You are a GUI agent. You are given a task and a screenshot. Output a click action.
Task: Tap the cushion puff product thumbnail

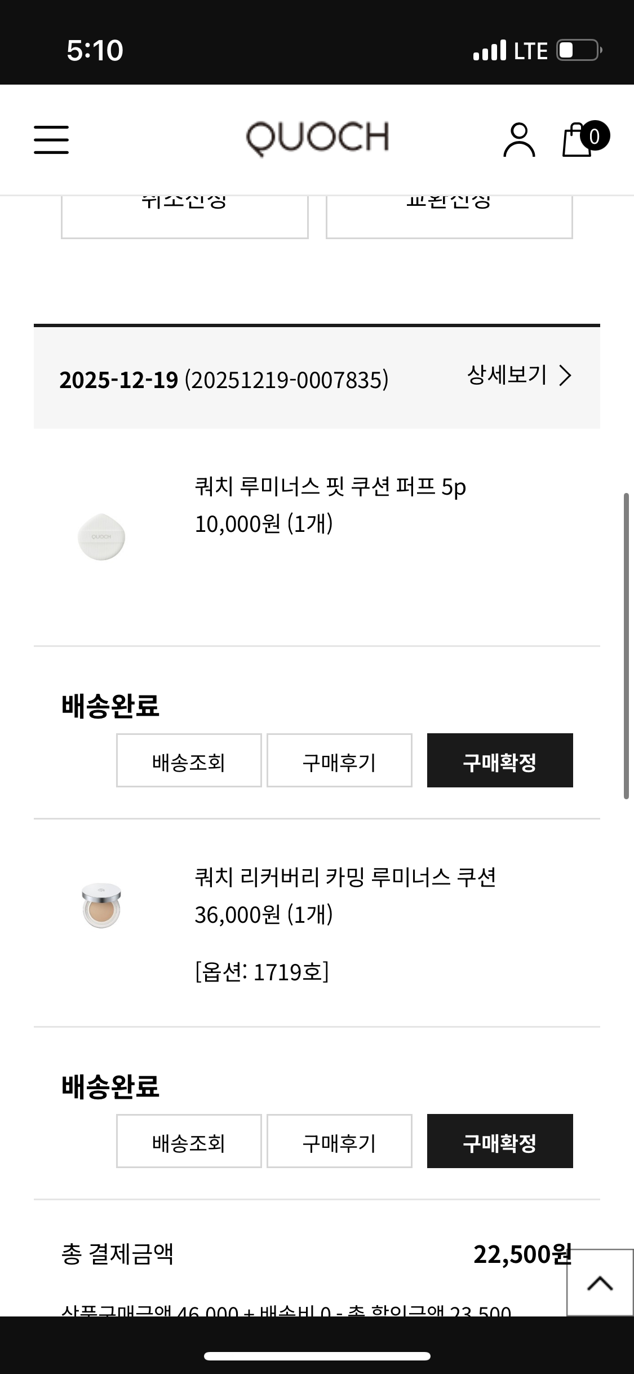pyautogui.click(x=101, y=536)
